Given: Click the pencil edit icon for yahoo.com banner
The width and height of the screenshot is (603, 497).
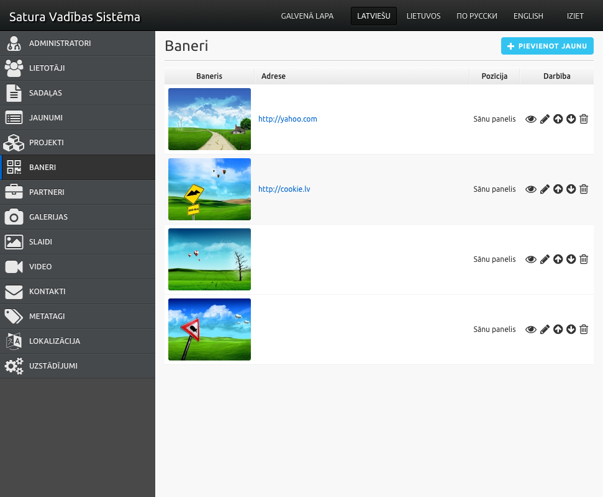Looking at the screenshot, I should point(545,119).
